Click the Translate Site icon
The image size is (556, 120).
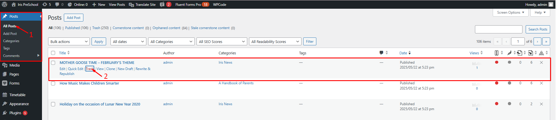[x=131, y=5]
